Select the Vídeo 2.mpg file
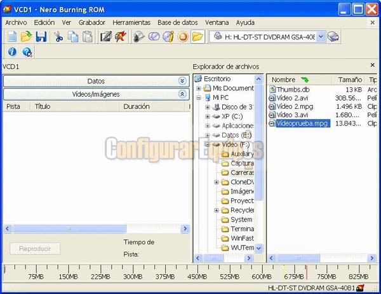 [x=295, y=107]
